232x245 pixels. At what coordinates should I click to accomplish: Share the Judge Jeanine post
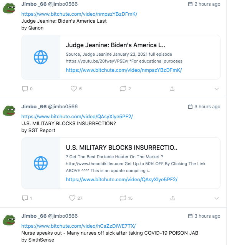(x=172, y=89)
